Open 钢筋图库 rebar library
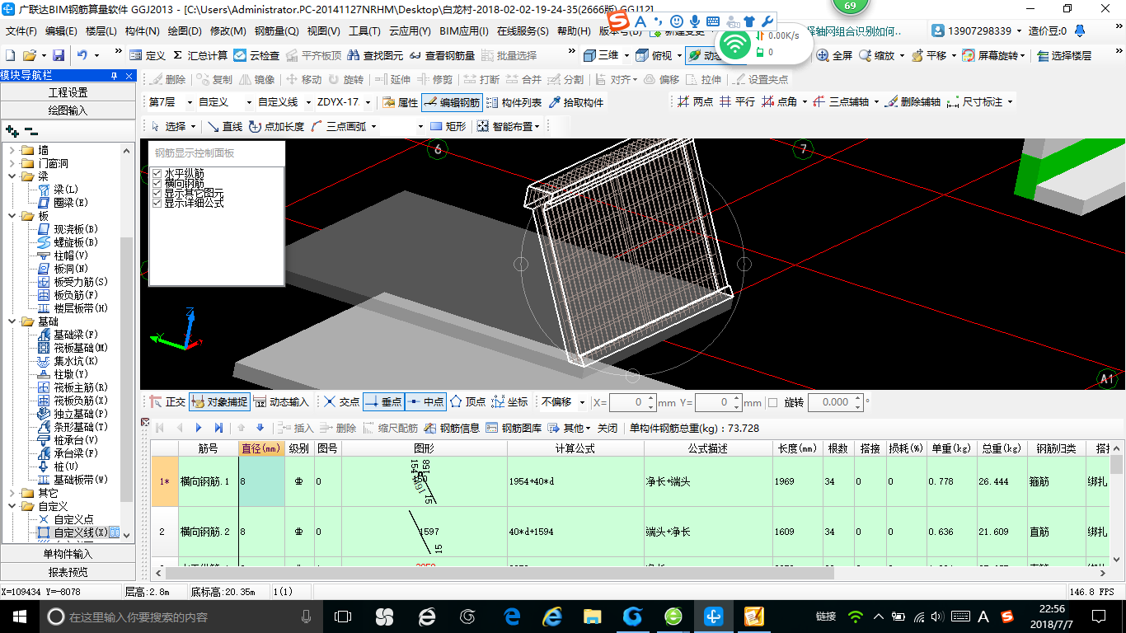This screenshot has width=1126, height=633. coord(514,428)
